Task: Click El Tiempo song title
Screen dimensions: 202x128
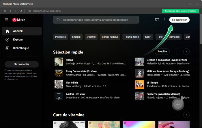Action: pos(152,83)
